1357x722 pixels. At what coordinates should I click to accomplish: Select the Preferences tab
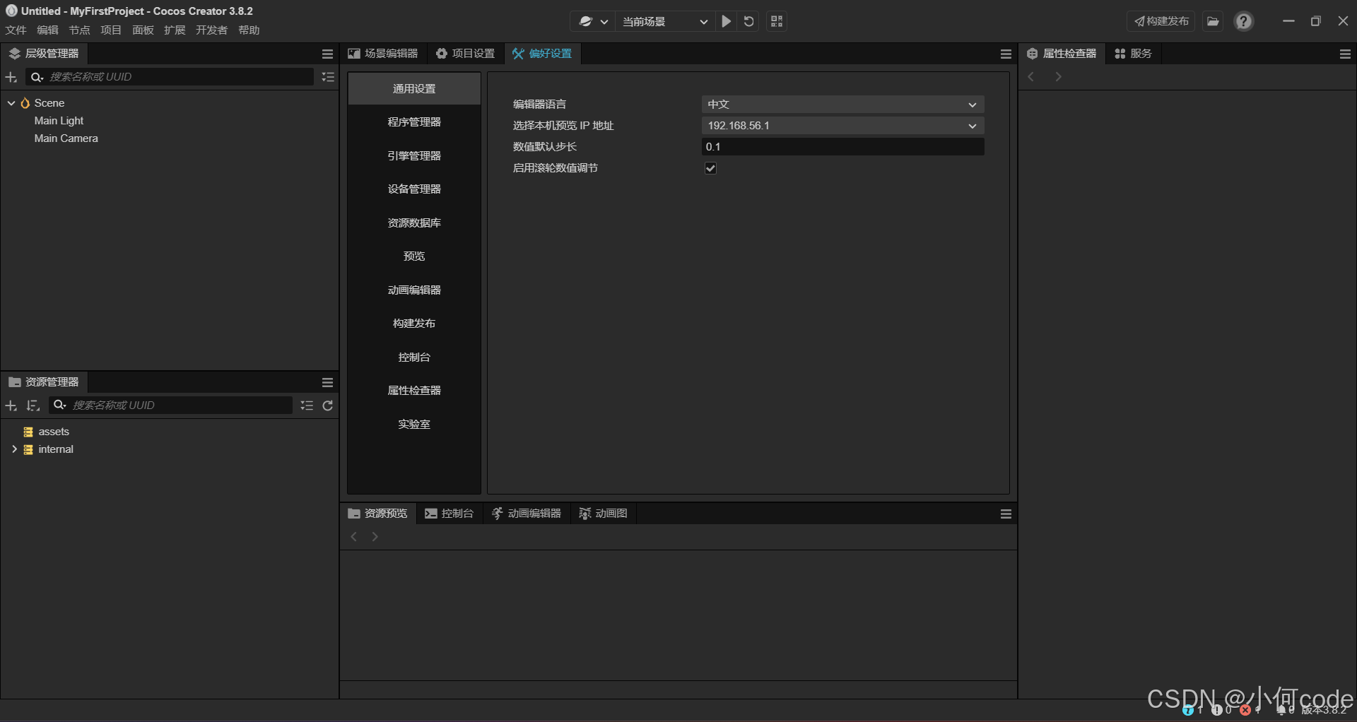coord(542,54)
